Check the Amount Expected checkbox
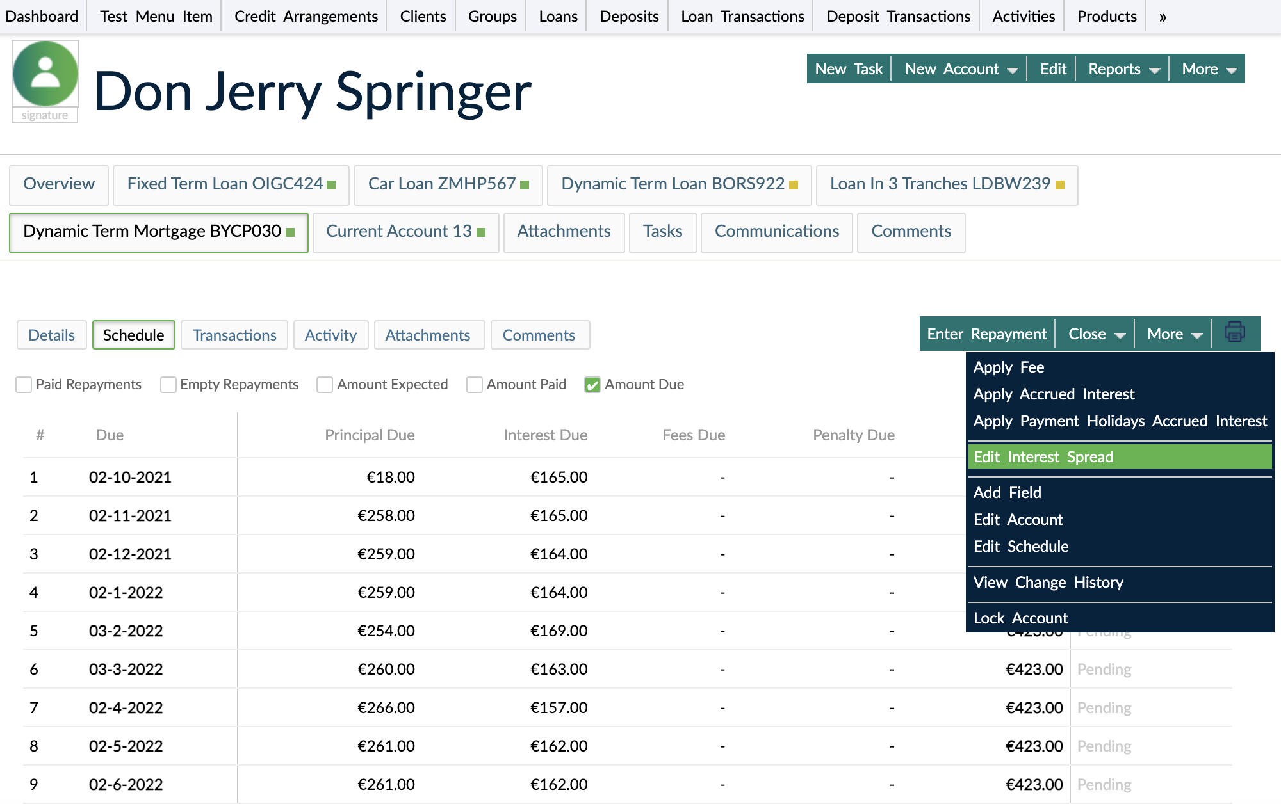Screen dimensions: 1281x804 pyautogui.click(x=324, y=384)
